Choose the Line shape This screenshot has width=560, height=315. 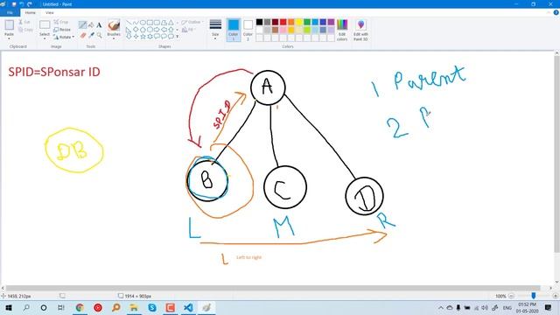(x=129, y=23)
